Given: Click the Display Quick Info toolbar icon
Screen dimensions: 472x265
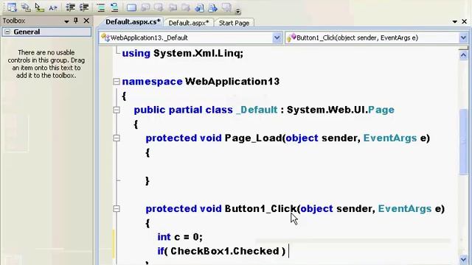Looking at the screenshot, I should click(x=39, y=7).
